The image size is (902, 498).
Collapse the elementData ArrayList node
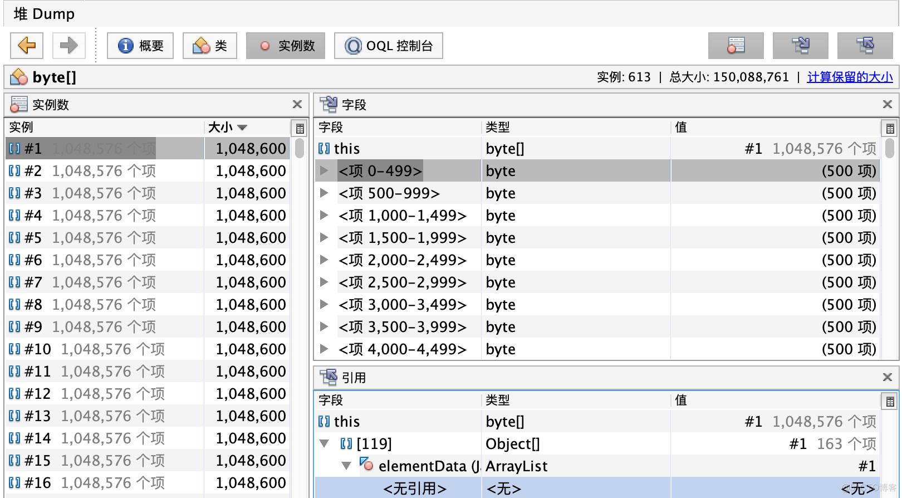(346, 466)
